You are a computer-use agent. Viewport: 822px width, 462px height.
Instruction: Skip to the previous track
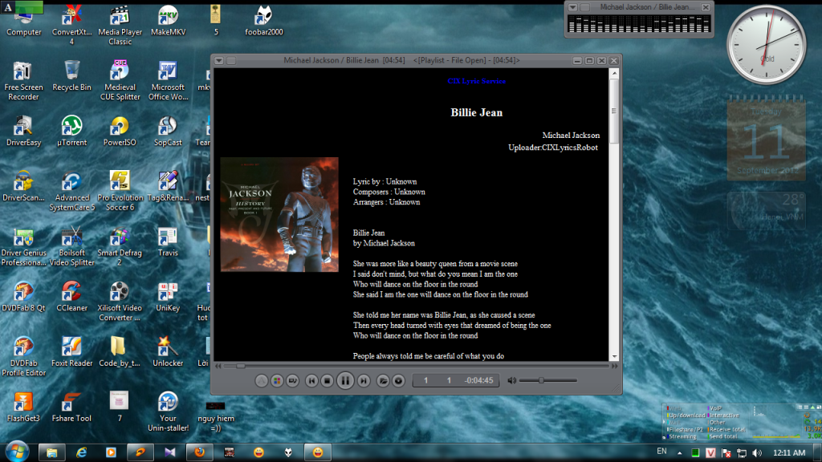pyautogui.click(x=311, y=381)
